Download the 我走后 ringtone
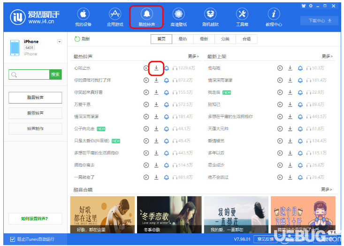Screen dimensions: 344x246 pyautogui.click(x=290, y=92)
